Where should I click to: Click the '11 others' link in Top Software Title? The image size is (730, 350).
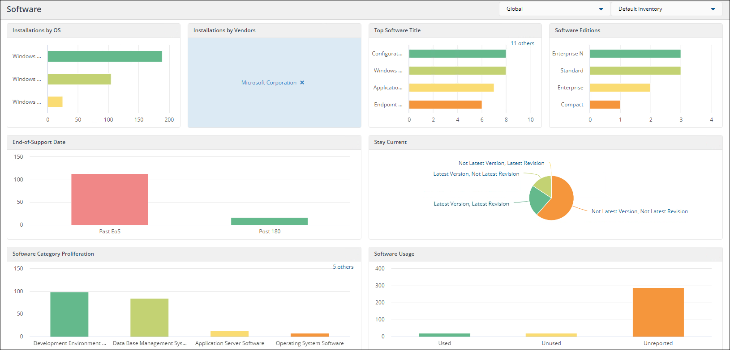tap(522, 43)
